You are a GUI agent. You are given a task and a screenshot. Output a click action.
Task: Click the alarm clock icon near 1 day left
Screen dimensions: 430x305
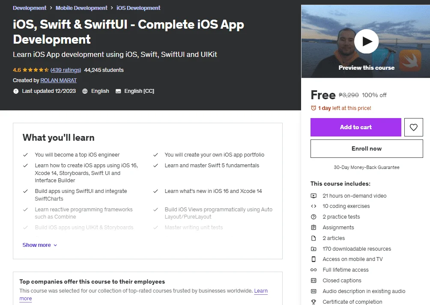pos(314,108)
